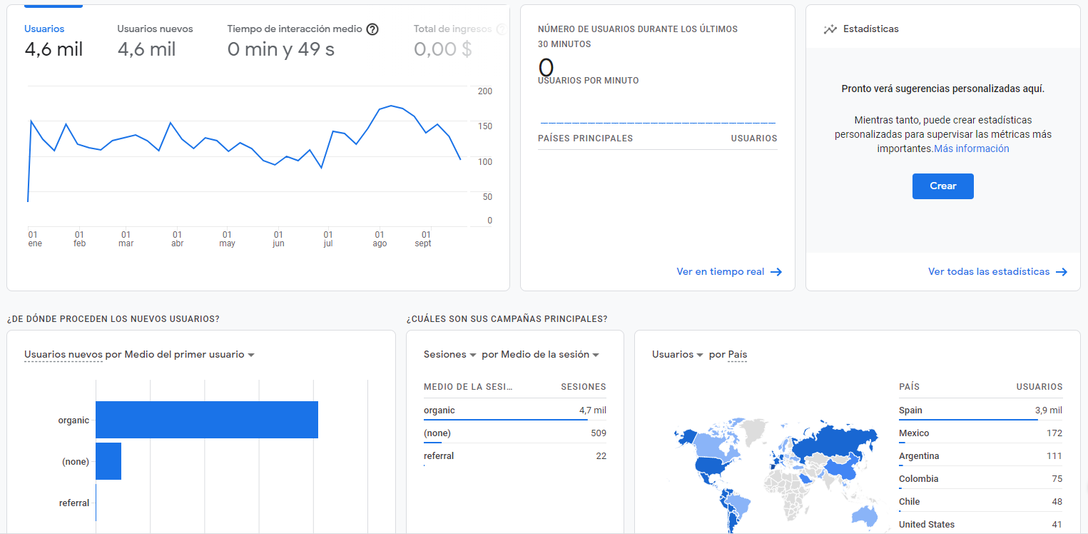
Task: Select referral row in sessions table
Action: [515, 456]
